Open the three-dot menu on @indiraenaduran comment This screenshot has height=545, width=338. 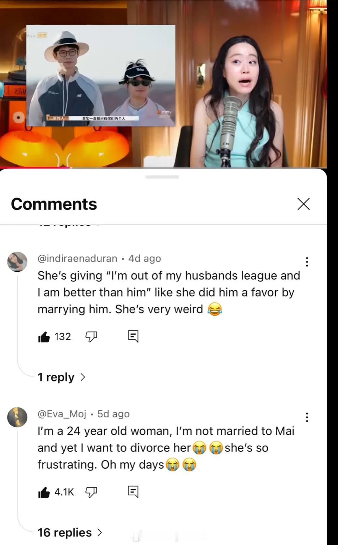point(307,262)
